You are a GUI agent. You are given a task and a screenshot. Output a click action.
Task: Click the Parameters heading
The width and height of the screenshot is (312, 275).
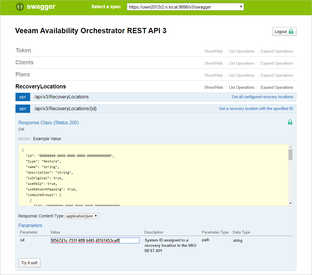pos(30,225)
